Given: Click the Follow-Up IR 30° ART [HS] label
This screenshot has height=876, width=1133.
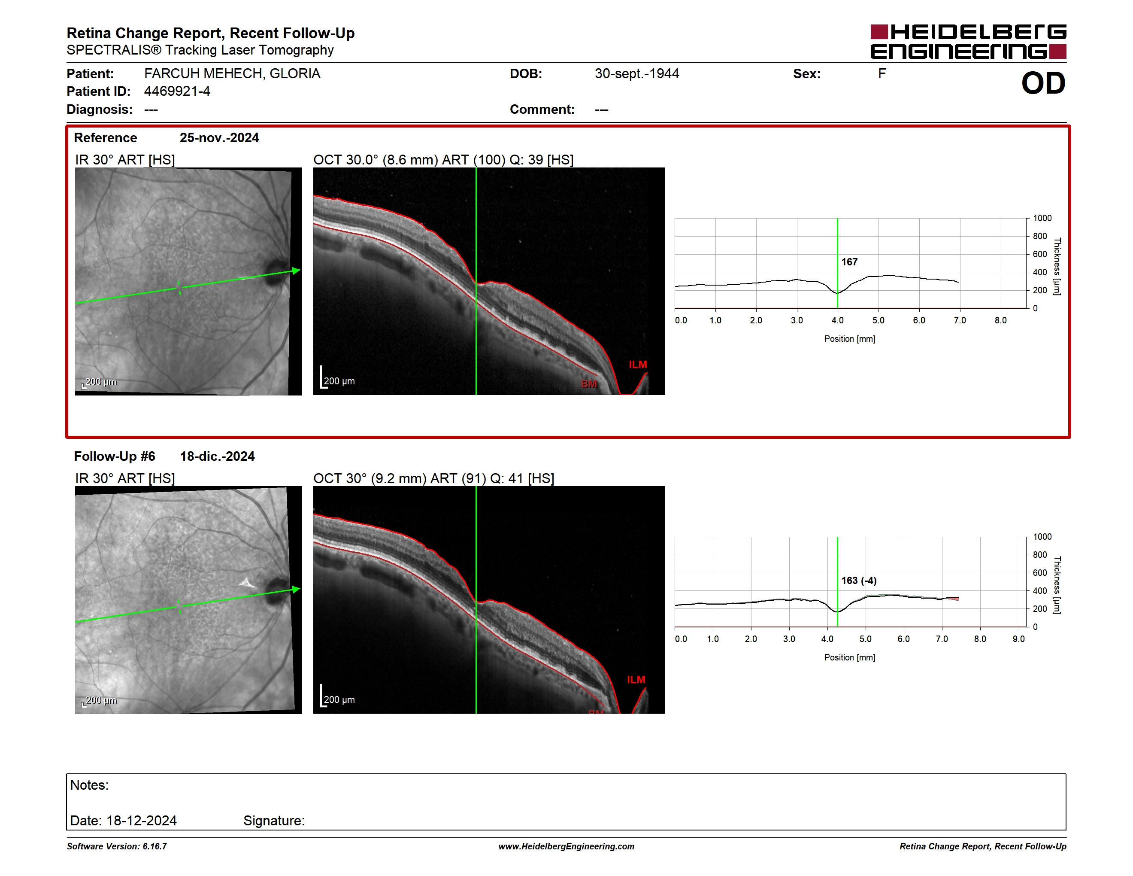Looking at the screenshot, I should [x=125, y=478].
